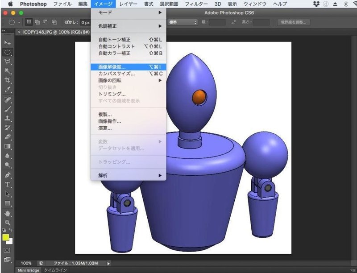The image size is (357, 273).
Task: Select the Clone Stamp tool
Action: (x=7, y=118)
